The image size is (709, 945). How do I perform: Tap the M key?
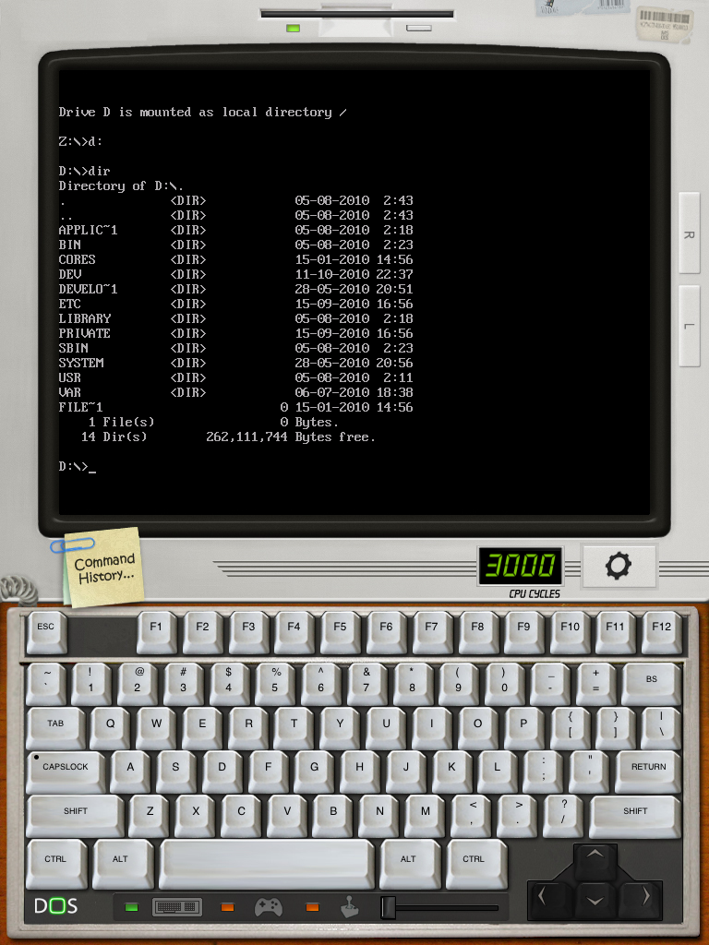click(x=425, y=815)
